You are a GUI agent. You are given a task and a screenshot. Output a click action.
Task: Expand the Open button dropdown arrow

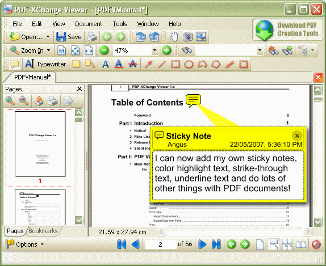(x=48, y=37)
